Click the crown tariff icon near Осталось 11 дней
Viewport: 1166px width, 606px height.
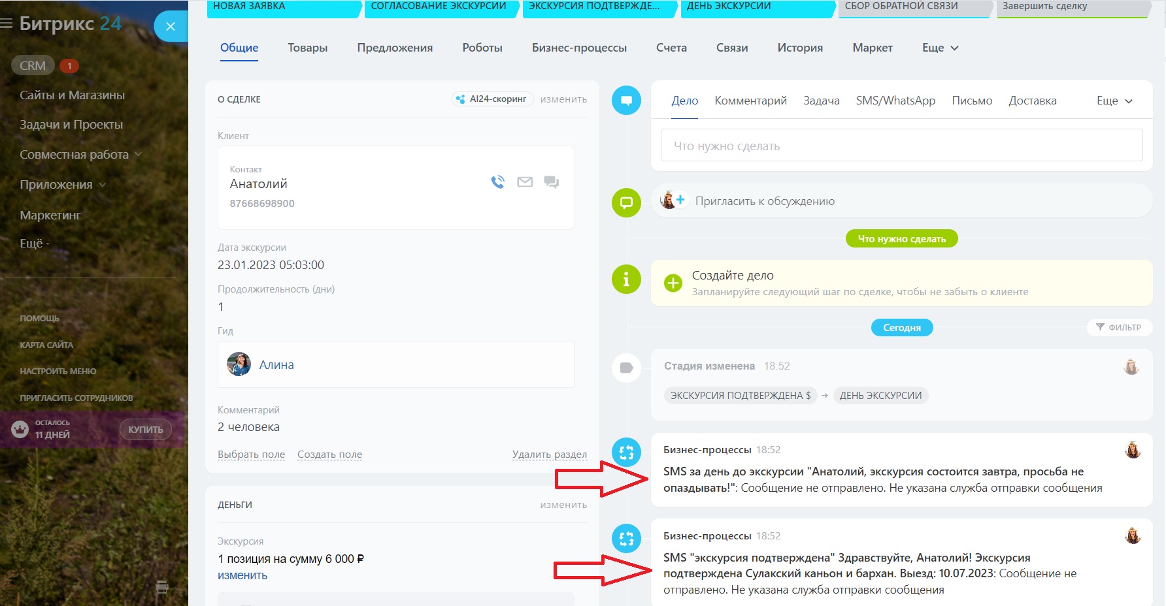20,429
